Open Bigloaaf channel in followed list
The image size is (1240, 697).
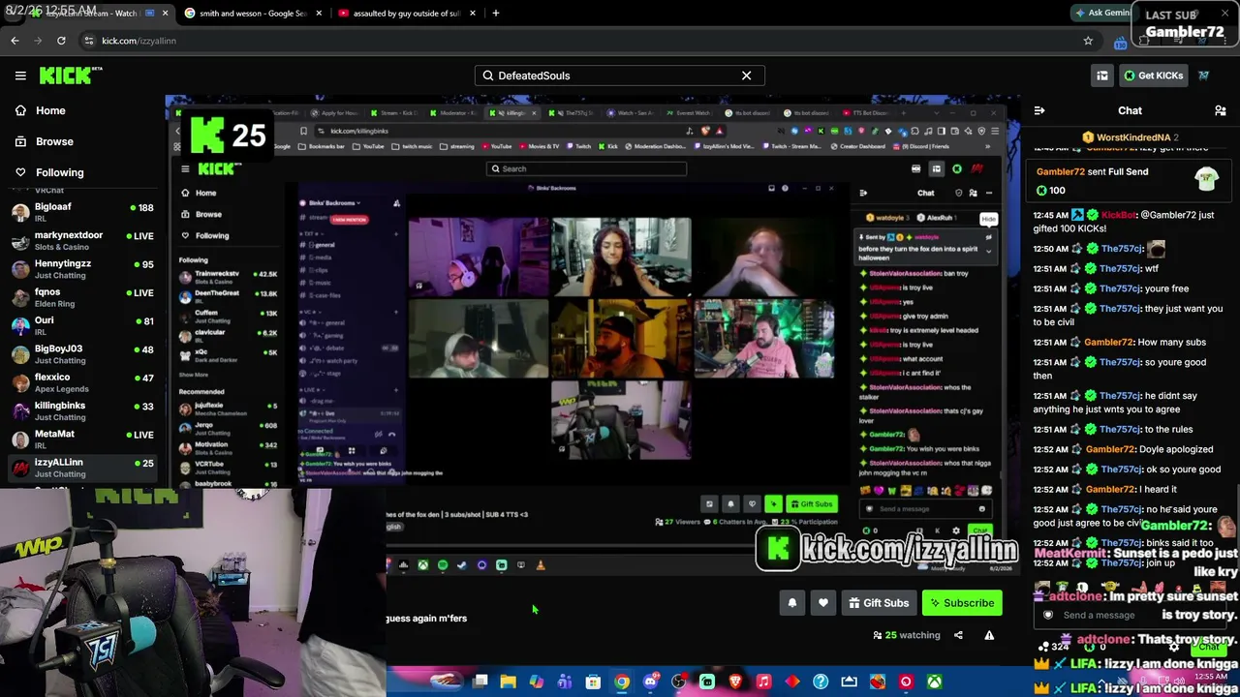(81, 212)
